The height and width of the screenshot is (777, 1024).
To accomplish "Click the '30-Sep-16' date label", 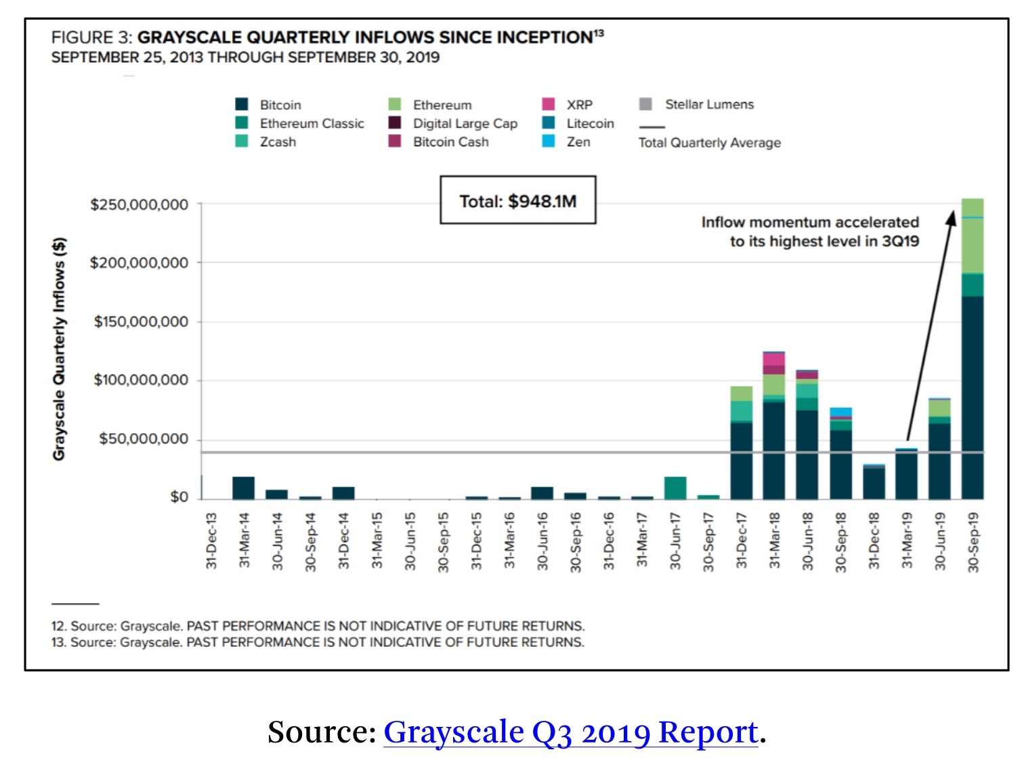I will tap(576, 542).
